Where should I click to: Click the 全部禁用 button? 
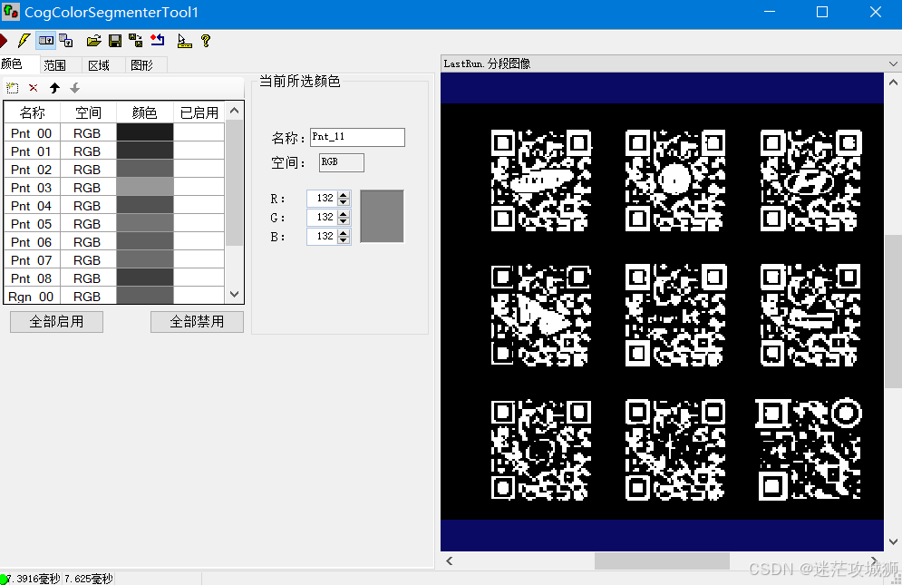(198, 322)
